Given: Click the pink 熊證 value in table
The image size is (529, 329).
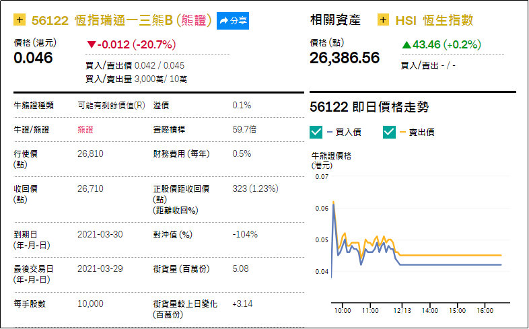Looking at the screenshot, I should 85,130.
